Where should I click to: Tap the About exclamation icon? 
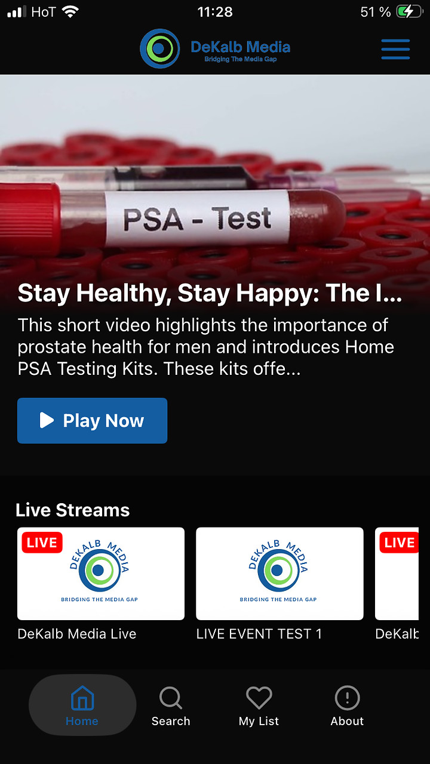tap(348, 698)
